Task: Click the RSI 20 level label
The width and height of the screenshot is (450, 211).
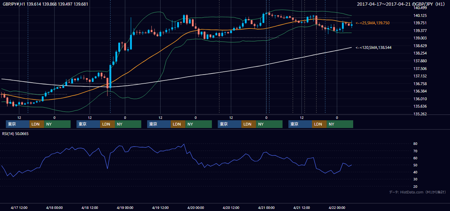Action: (x=415, y=186)
